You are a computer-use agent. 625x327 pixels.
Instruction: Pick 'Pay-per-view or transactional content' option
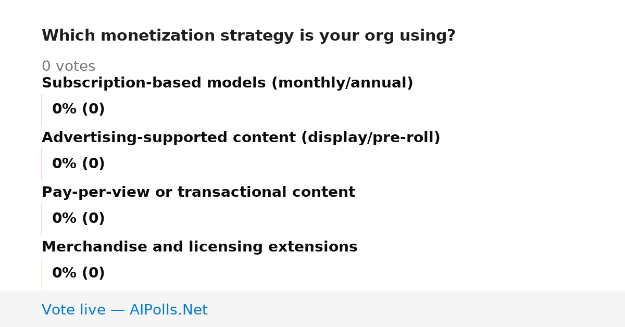[x=198, y=192]
